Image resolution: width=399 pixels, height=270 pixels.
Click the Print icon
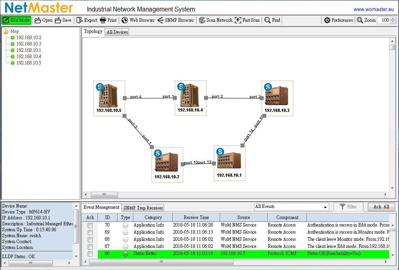pos(103,20)
